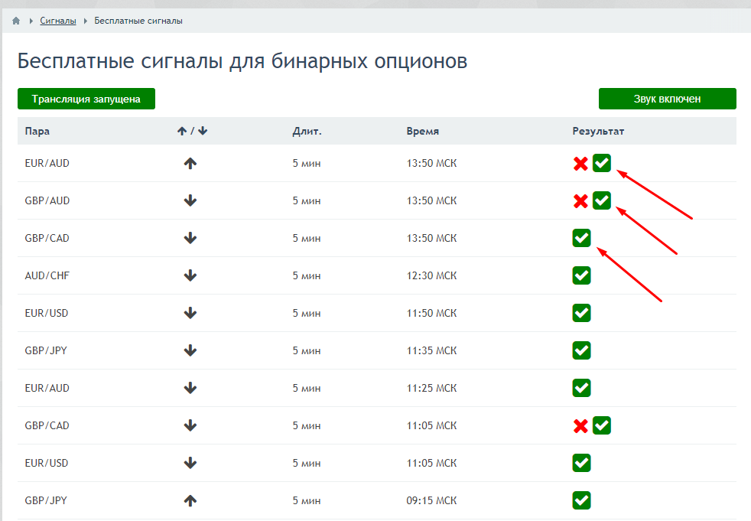Select the AUD/CHF pair name

(x=47, y=275)
